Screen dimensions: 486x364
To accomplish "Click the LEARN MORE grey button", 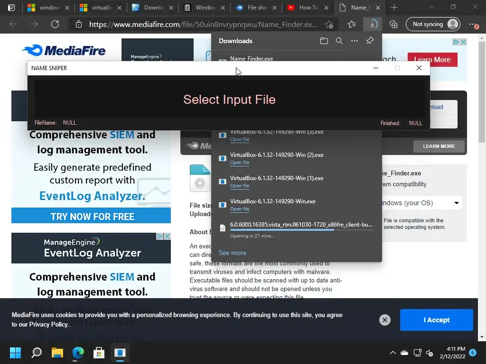I will click(x=439, y=146).
